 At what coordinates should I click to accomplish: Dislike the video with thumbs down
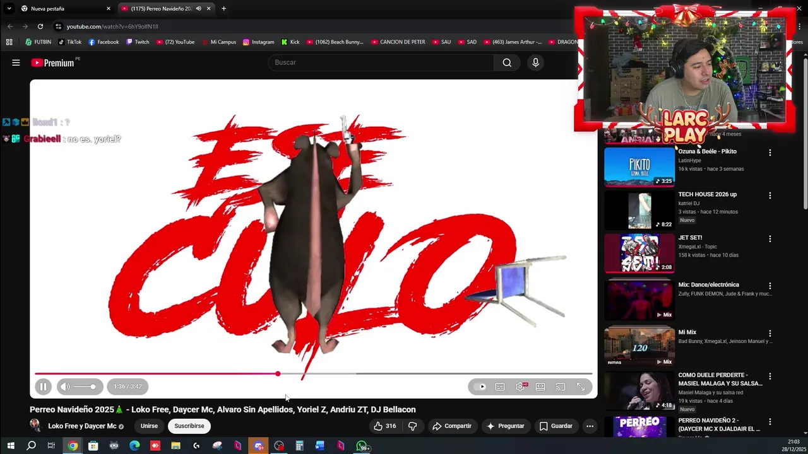point(412,426)
